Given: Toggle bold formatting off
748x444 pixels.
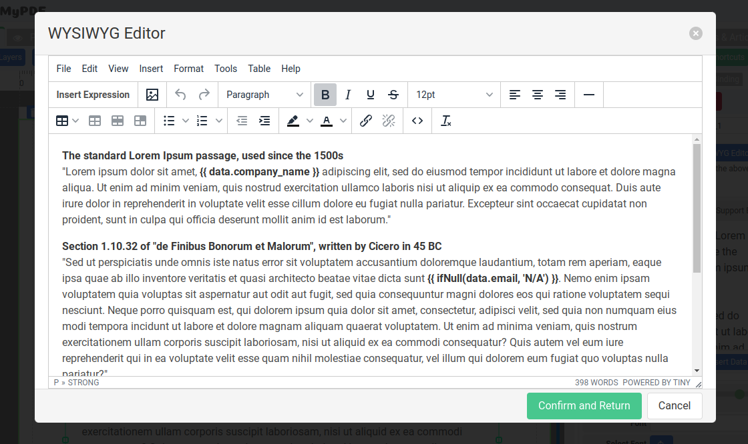Looking at the screenshot, I should 325,95.
